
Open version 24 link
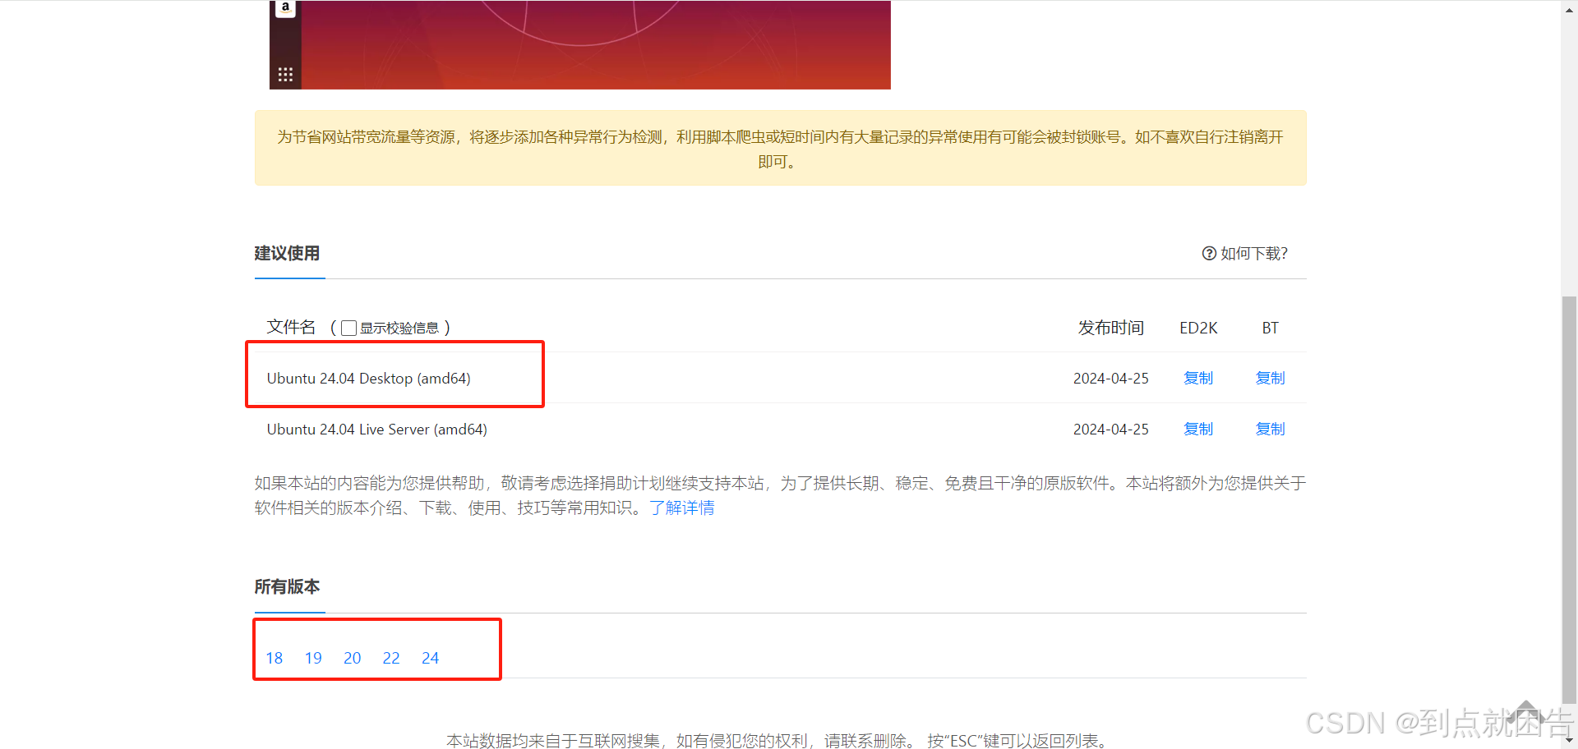pos(430,658)
